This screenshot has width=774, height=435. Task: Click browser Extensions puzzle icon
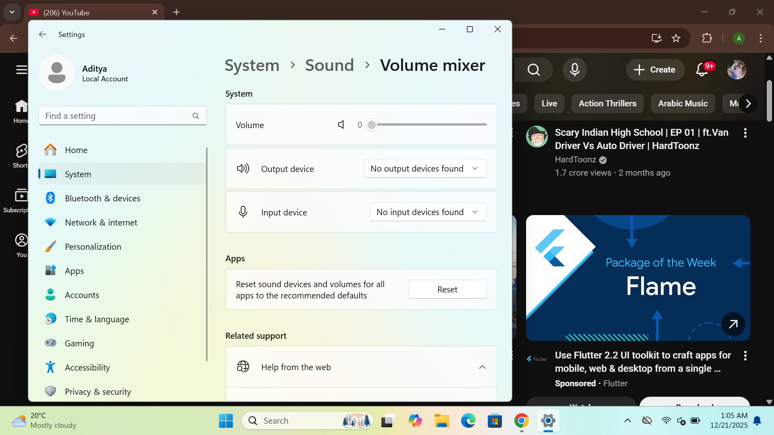click(x=707, y=38)
